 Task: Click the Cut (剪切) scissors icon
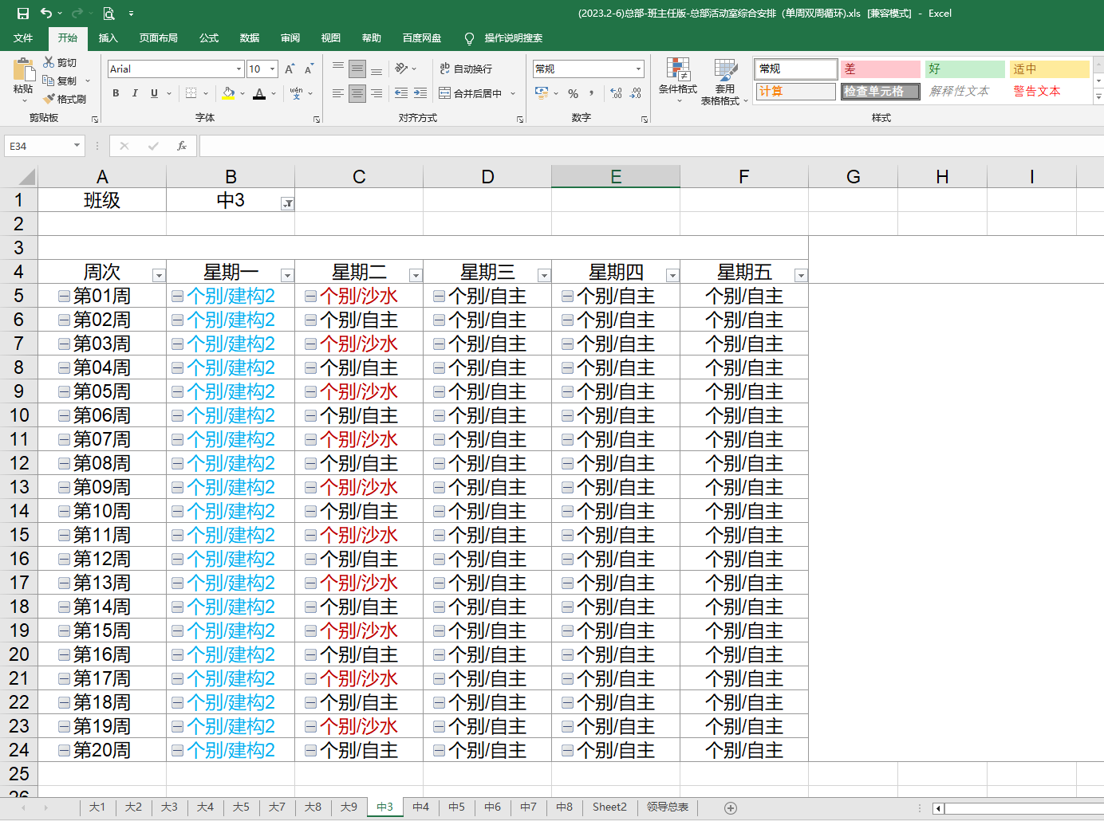(49, 62)
